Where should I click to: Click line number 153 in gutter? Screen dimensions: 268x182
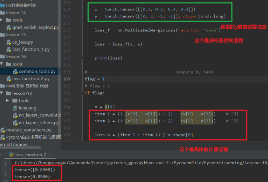(x=67, y=30)
